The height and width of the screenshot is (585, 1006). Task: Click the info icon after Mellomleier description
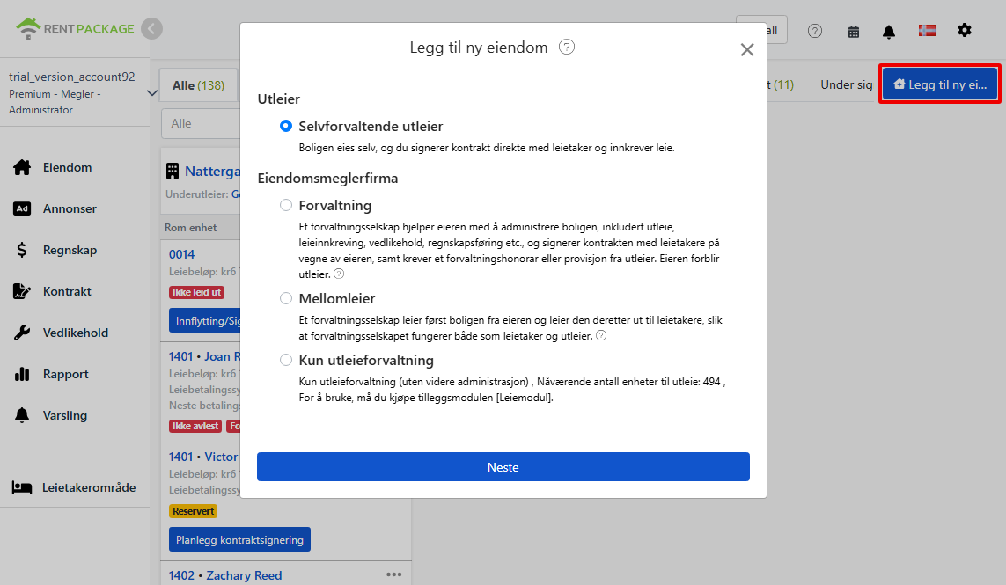(x=601, y=335)
